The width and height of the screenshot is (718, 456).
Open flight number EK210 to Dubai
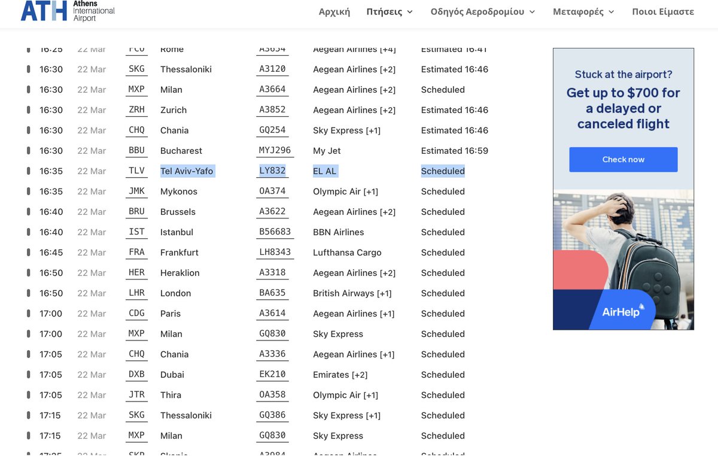point(272,375)
